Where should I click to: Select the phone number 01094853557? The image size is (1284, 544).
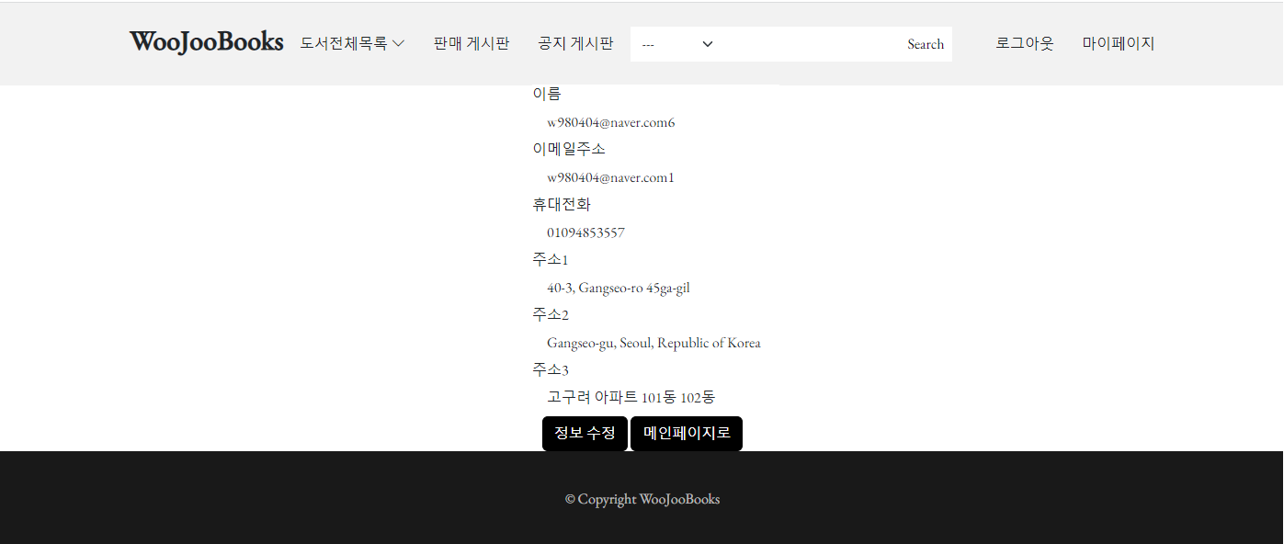[585, 232]
